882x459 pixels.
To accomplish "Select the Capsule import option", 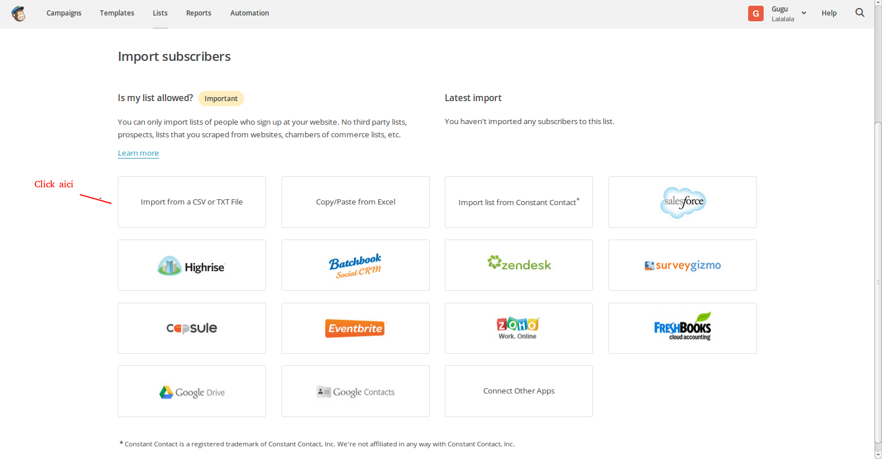I will coord(192,329).
